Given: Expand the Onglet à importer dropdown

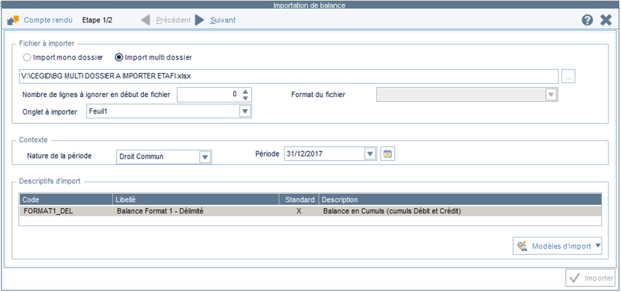Looking at the screenshot, I should click(x=245, y=112).
